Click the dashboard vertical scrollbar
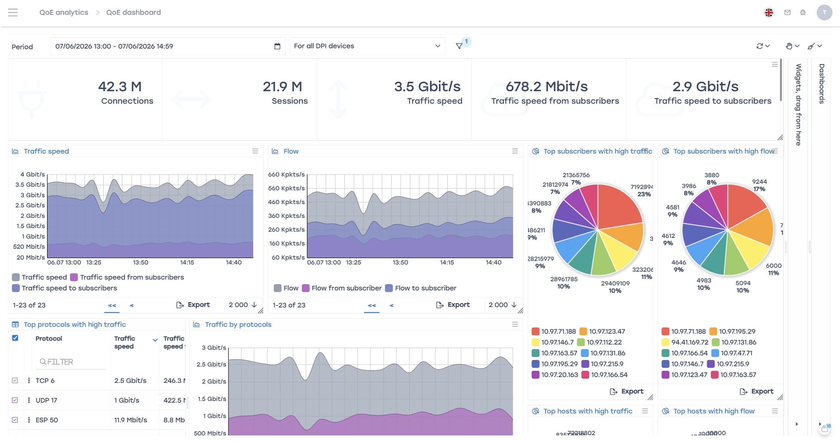 point(781,80)
